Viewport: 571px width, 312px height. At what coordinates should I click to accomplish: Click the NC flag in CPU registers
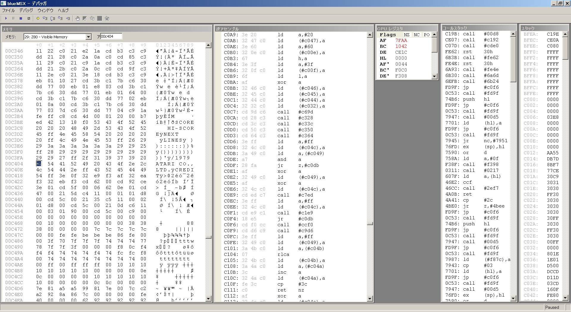(x=417, y=35)
